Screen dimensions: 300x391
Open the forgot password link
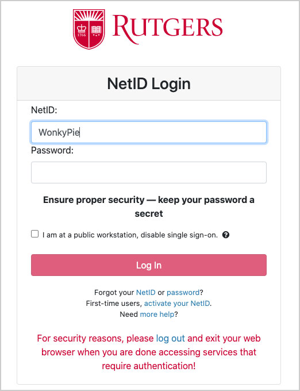point(183,292)
